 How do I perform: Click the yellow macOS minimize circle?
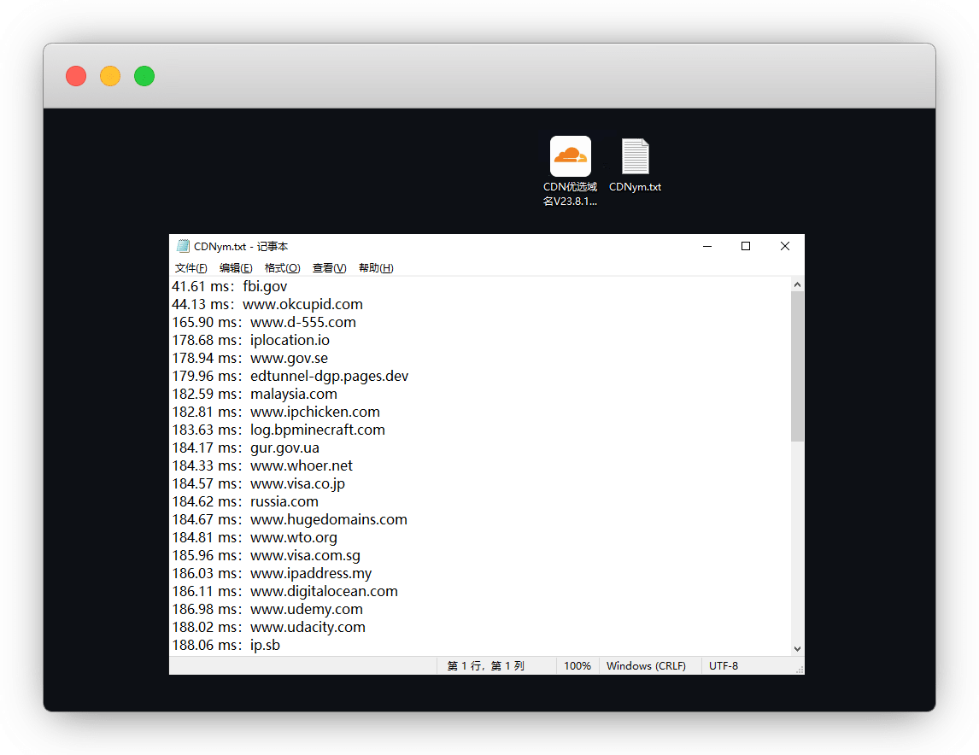(110, 76)
